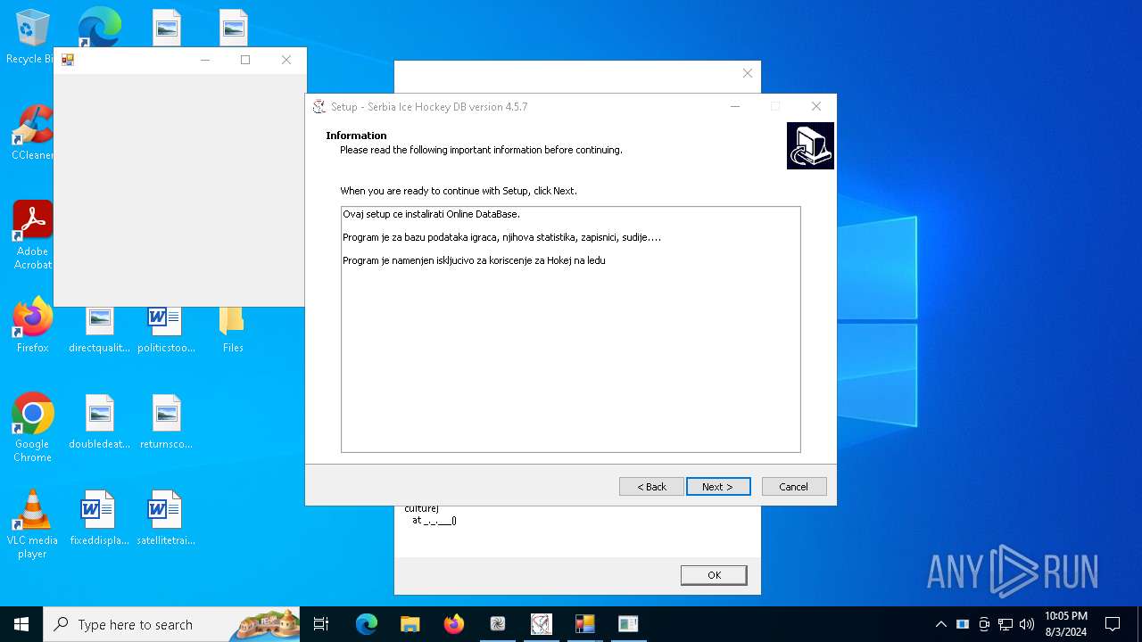Select the Firefox desktop shortcut

[32, 325]
